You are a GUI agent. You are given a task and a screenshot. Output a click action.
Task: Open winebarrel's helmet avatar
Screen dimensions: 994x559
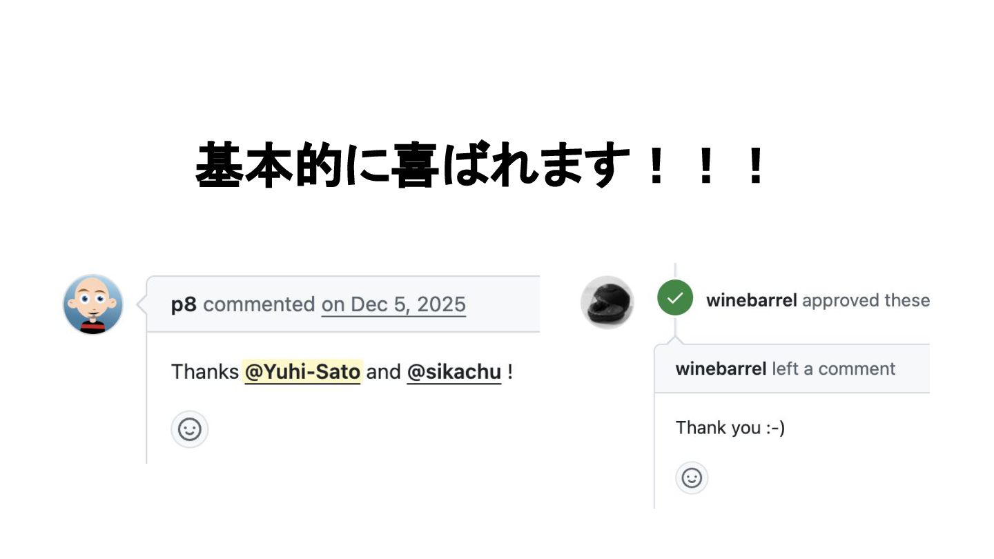607,302
